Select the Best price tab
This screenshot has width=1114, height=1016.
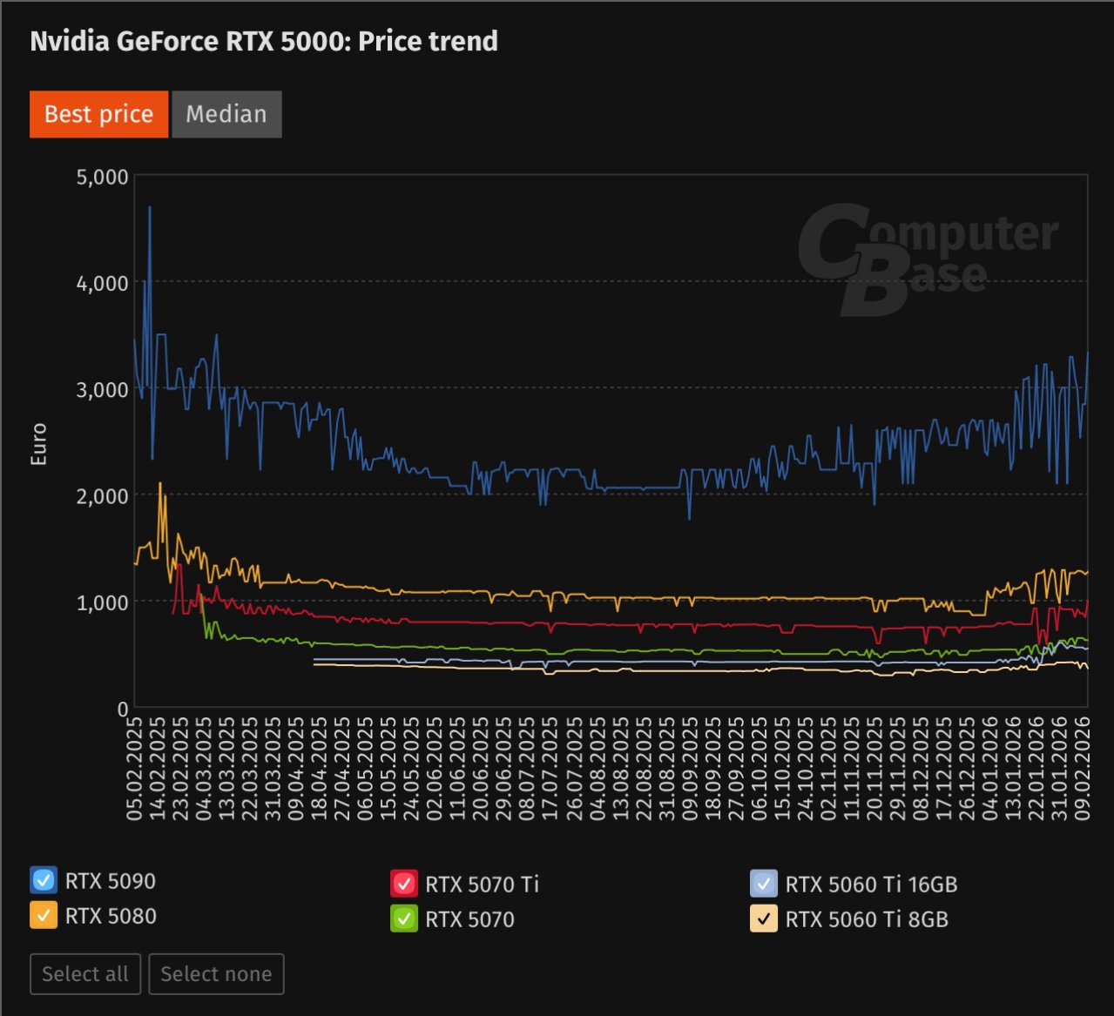tap(98, 114)
